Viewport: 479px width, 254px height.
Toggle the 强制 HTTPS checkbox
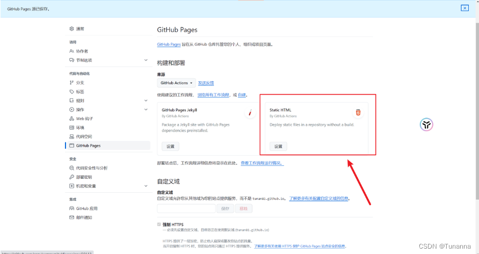pos(159,224)
